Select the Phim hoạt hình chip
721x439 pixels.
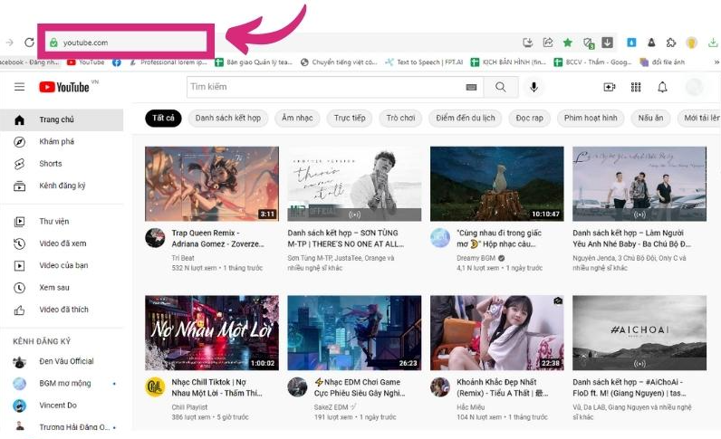pos(591,119)
